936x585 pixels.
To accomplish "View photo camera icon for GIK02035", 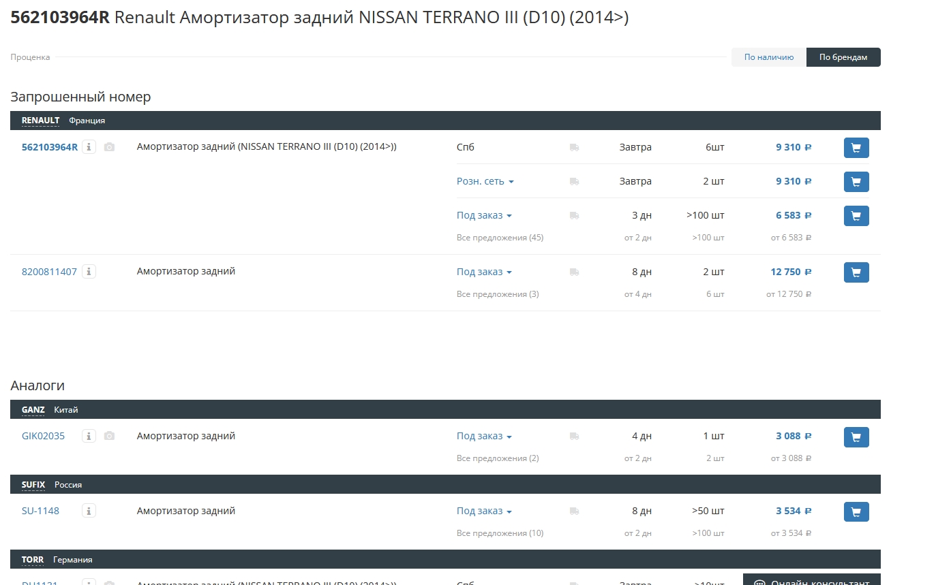I will coord(110,436).
